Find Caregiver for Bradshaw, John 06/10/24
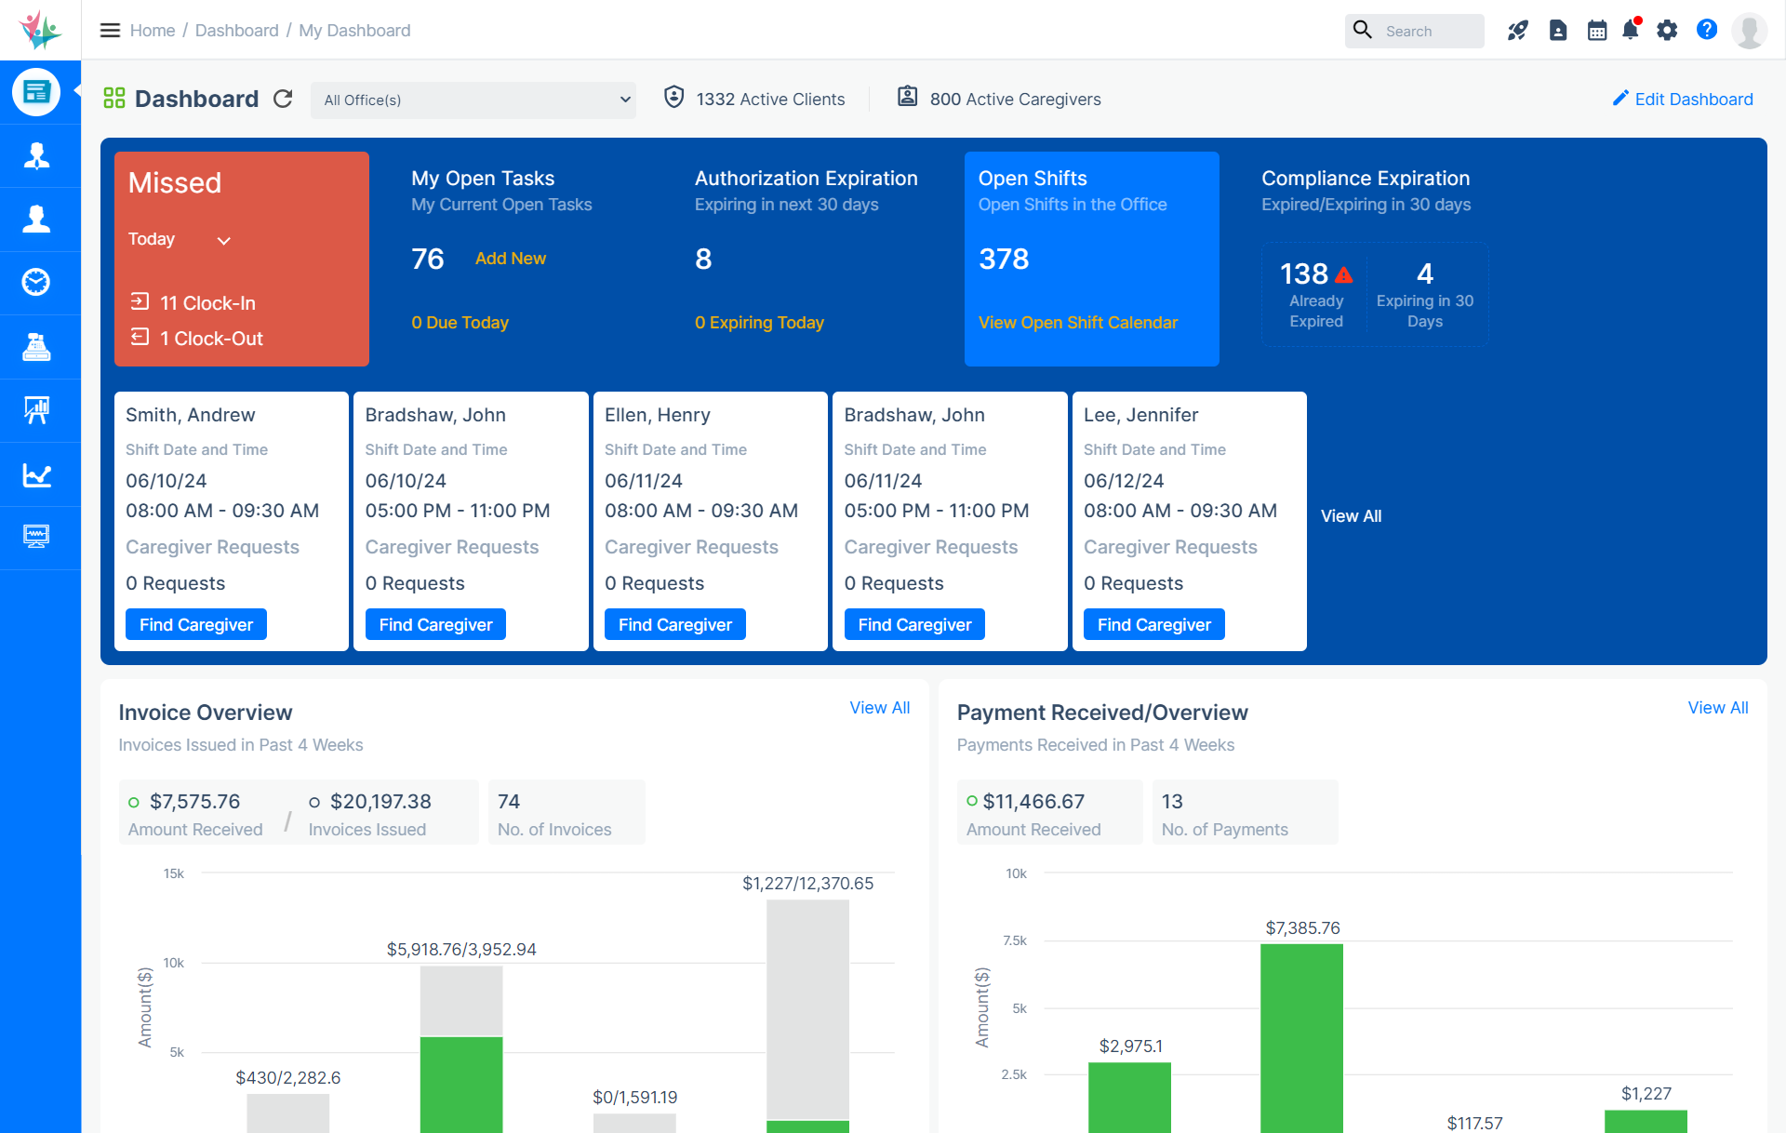Viewport: 1786px width, 1133px height. click(x=435, y=624)
